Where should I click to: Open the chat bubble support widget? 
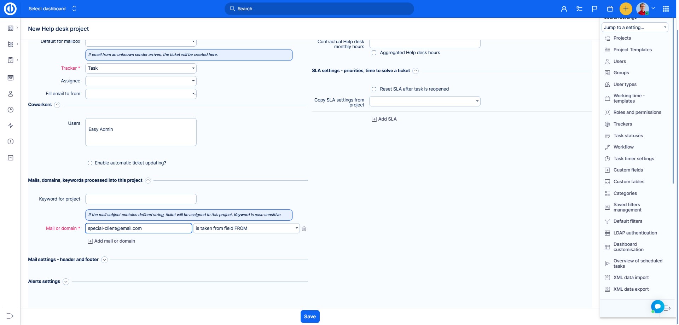657,306
